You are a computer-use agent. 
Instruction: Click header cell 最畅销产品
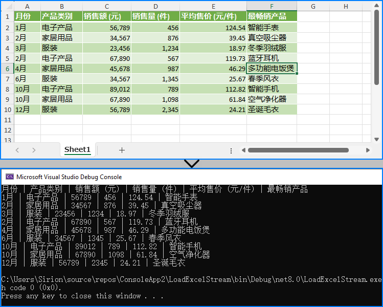click(272, 16)
